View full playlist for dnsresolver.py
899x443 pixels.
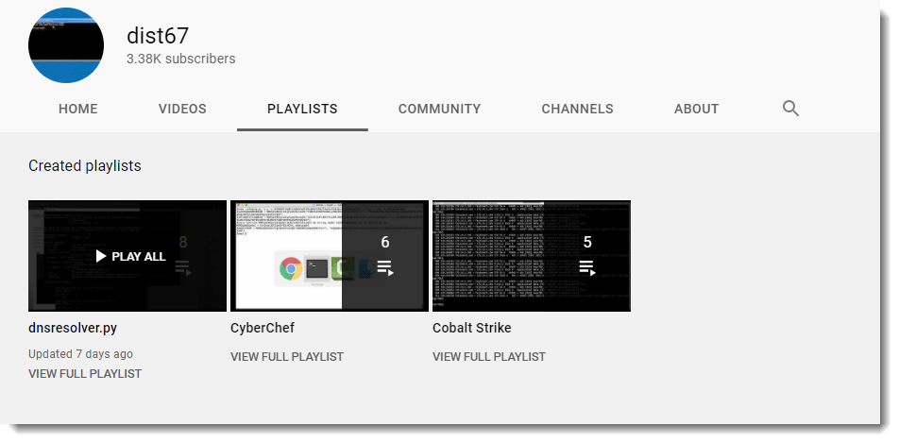[x=85, y=373]
